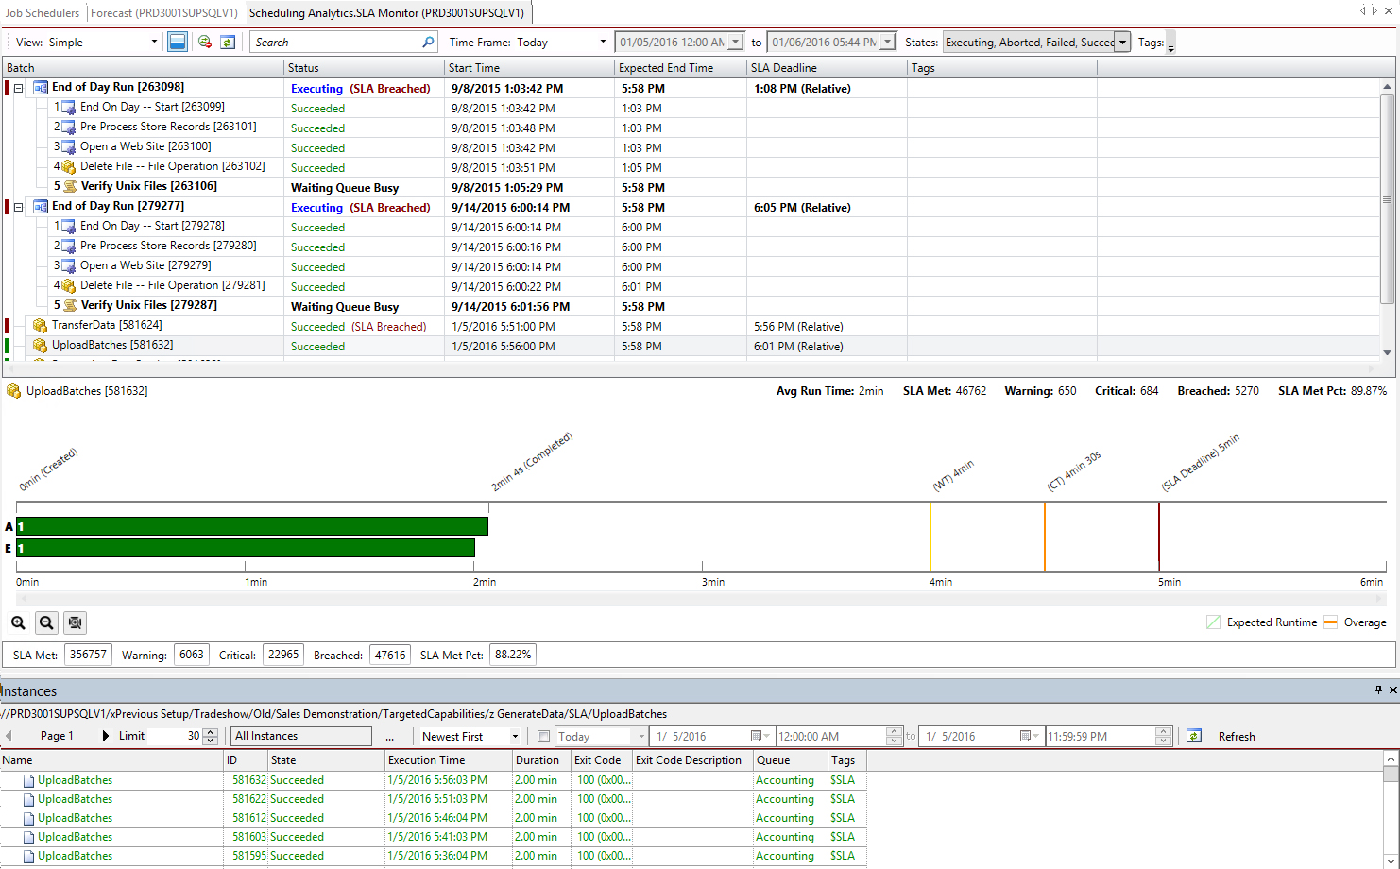Select the split chart view icon
The width and height of the screenshot is (1400, 869).
click(178, 42)
